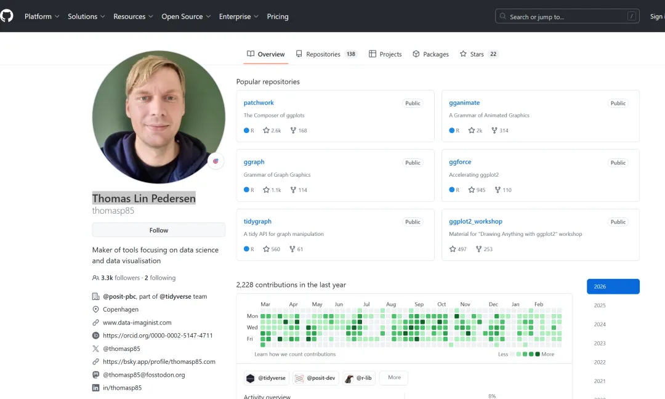Switch to the Projects tab
Viewport: 665px width, 399px height.
pyautogui.click(x=385, y=54)
